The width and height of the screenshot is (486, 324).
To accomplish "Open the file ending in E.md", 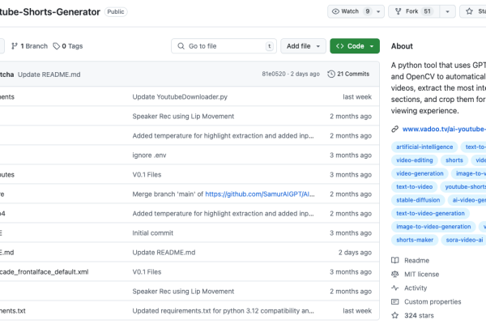I will coord(6,253).
